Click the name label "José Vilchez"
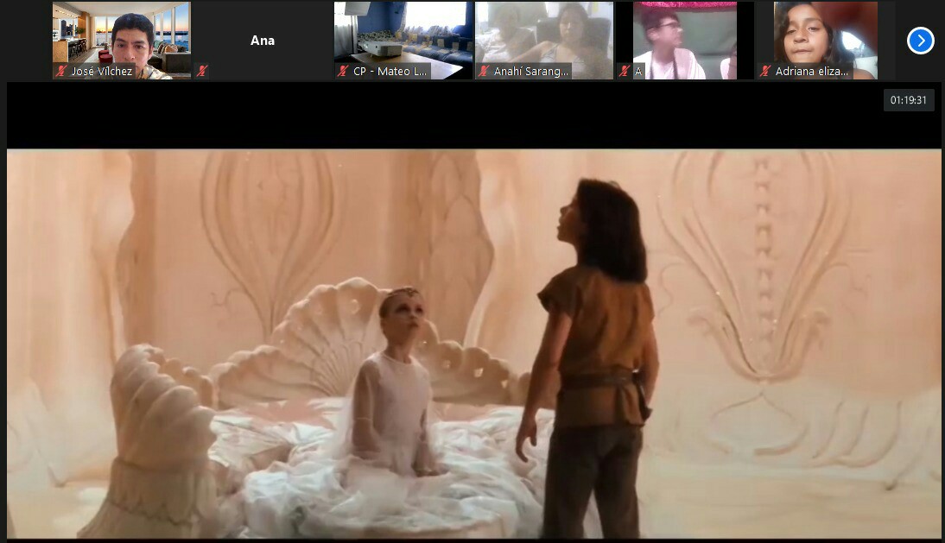This screenshot has height=543, width=945. (x=102, y=71)
